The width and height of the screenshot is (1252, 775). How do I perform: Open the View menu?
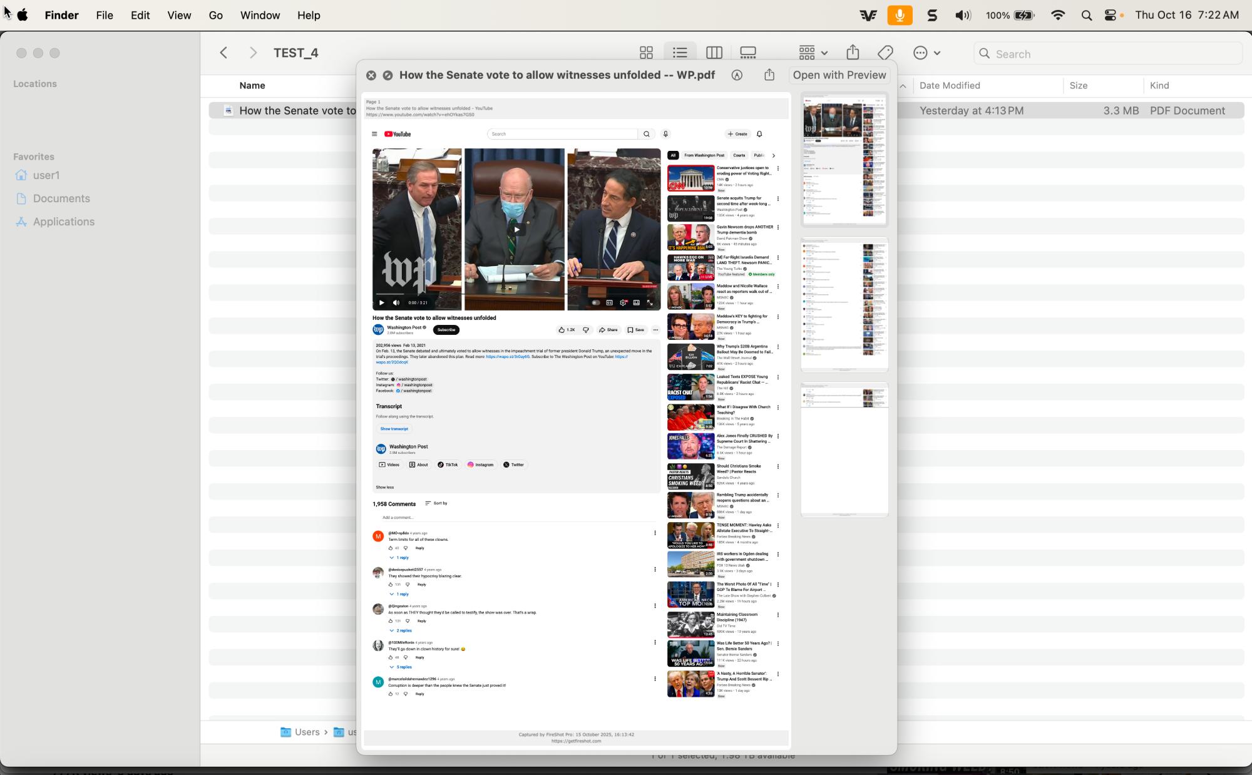point(179,15)
